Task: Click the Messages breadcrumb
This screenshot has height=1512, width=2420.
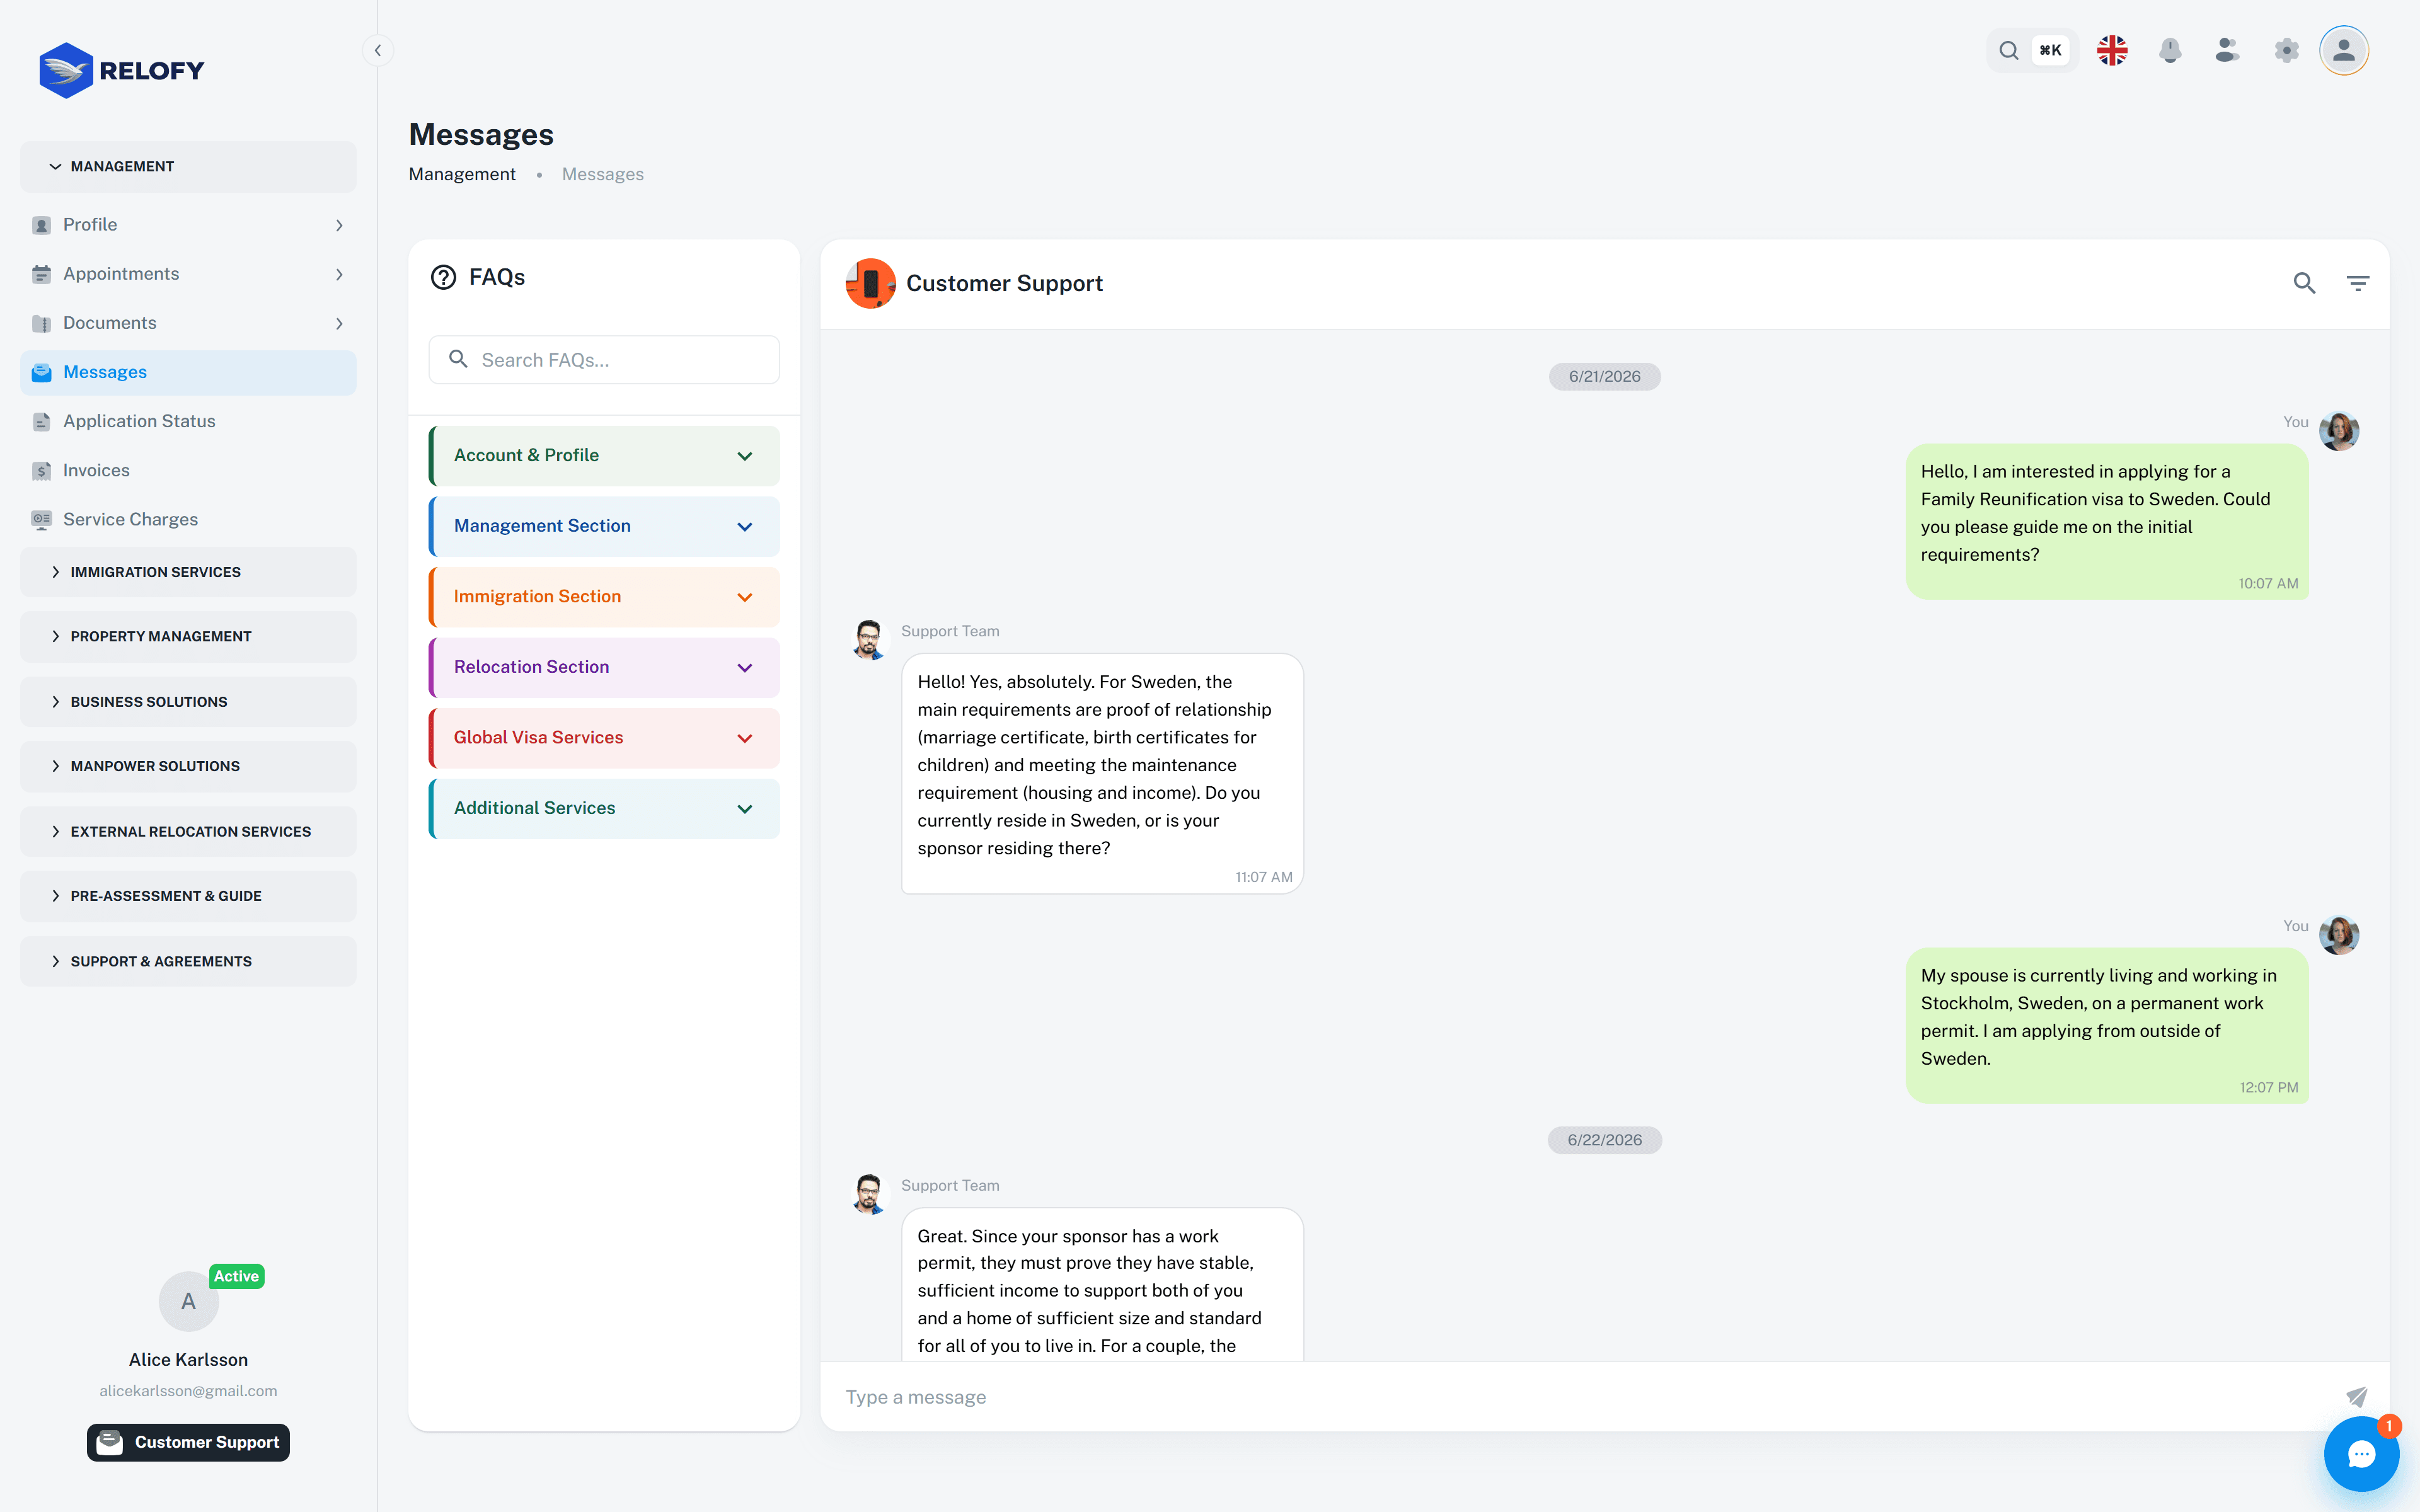Action: [x=602, y=174]
